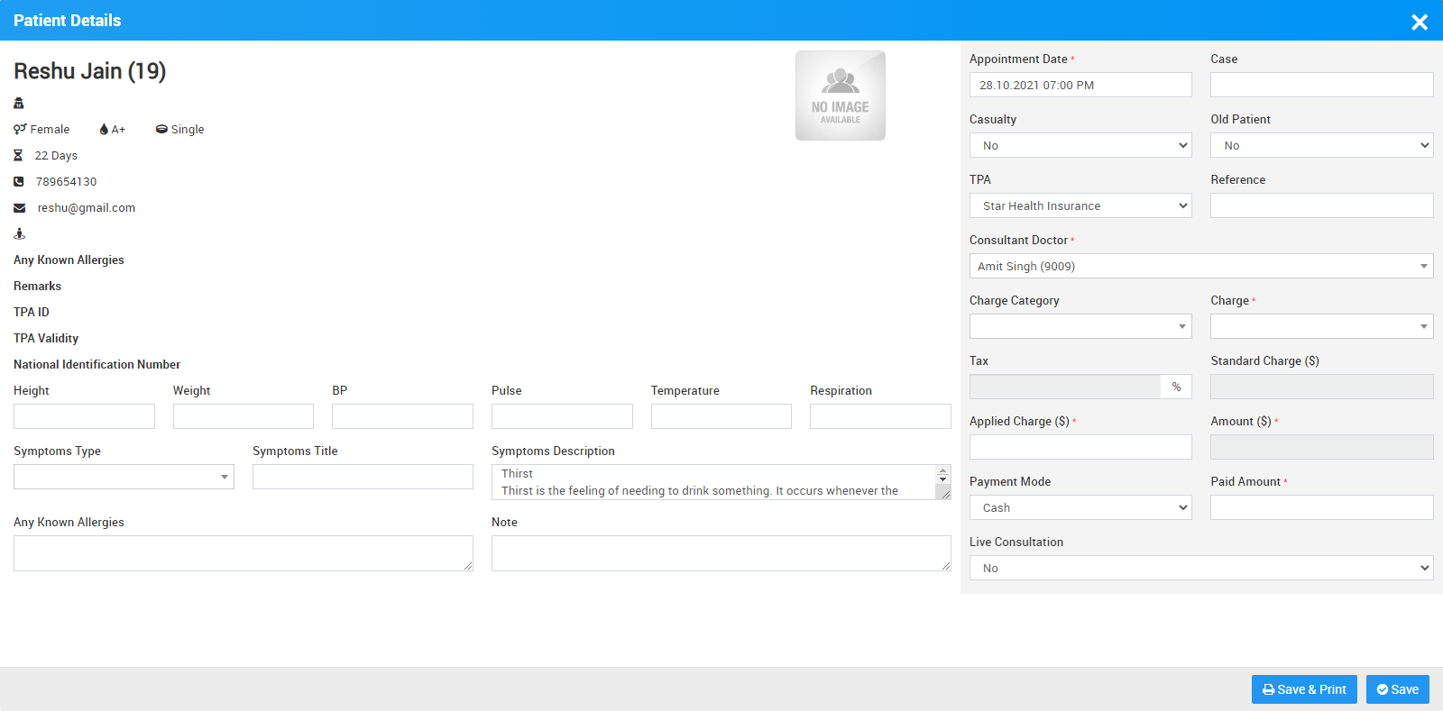Click the marital status ring icon
The height and width of the screenshot is (711, 1443).
point(161,129)
